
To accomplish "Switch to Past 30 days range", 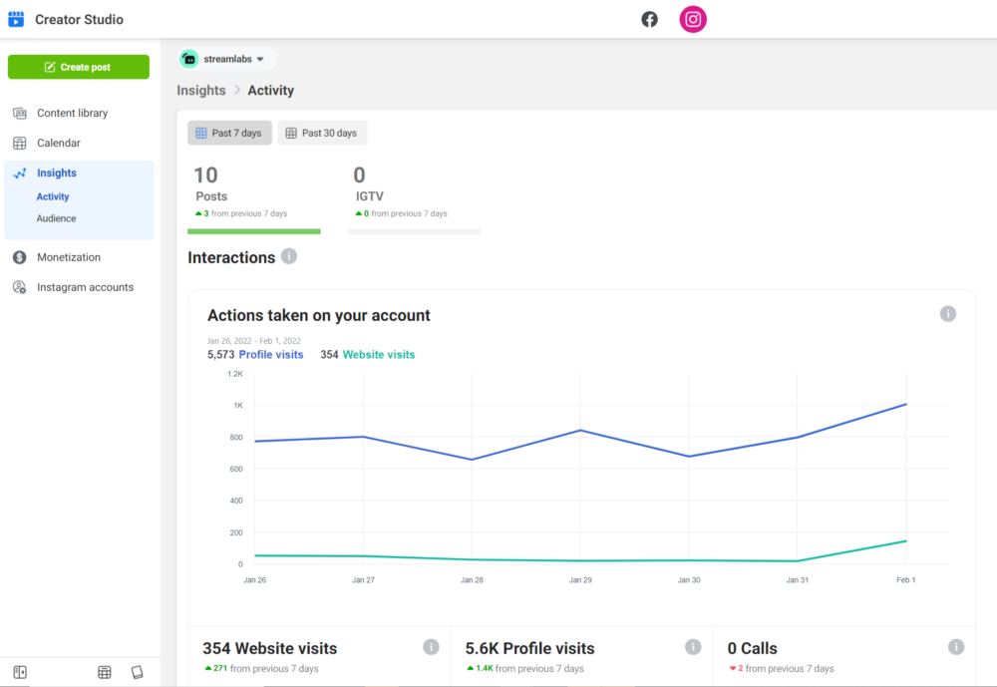I will 322,133.
